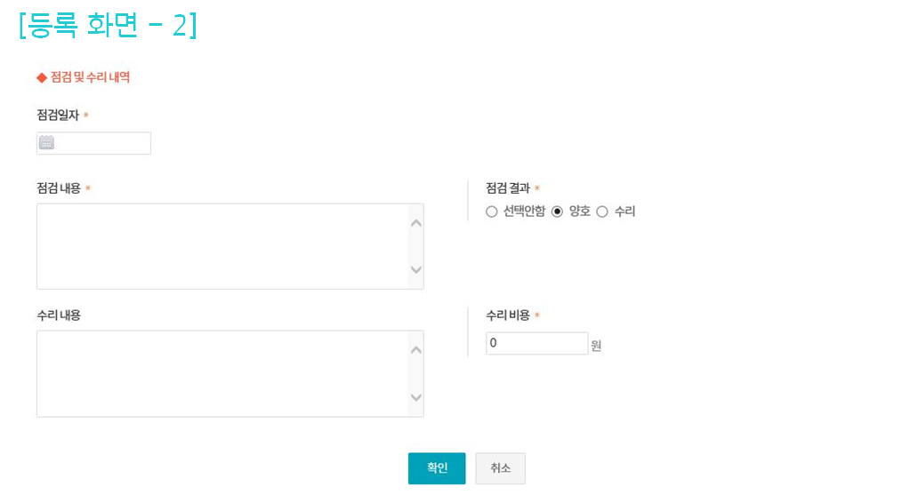Screen dimensions: 910x495
Task: Open the calendar date picker icon
Action: pos(46,143)
